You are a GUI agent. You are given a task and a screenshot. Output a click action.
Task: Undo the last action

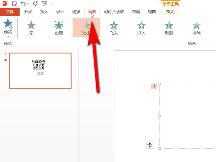point(23,4)
